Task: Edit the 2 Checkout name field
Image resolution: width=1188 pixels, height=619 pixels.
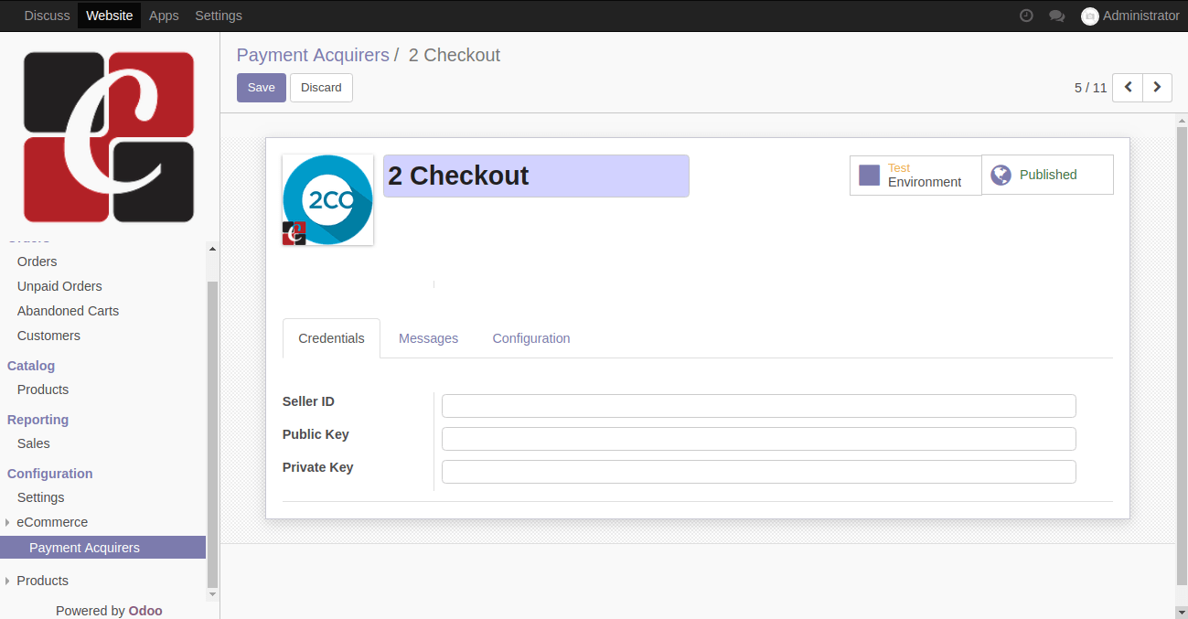Action: tap(536, 176)
